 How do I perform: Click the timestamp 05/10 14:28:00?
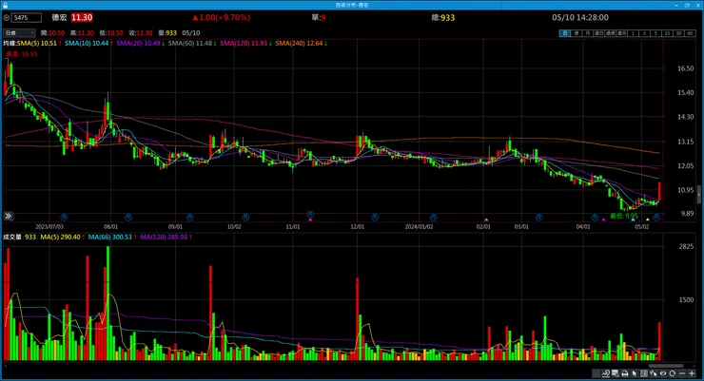coord(580,17)
